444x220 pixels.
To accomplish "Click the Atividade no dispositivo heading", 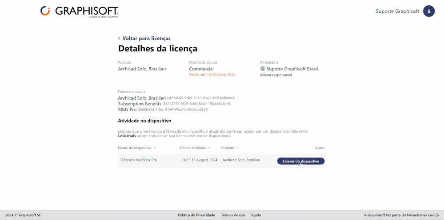I will [145, 121].
